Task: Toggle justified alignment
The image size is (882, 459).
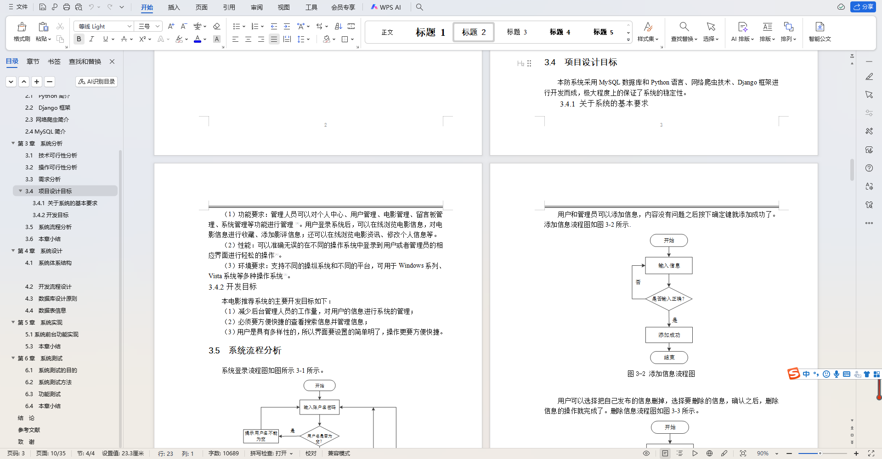Action: click(x=274, y=39)
